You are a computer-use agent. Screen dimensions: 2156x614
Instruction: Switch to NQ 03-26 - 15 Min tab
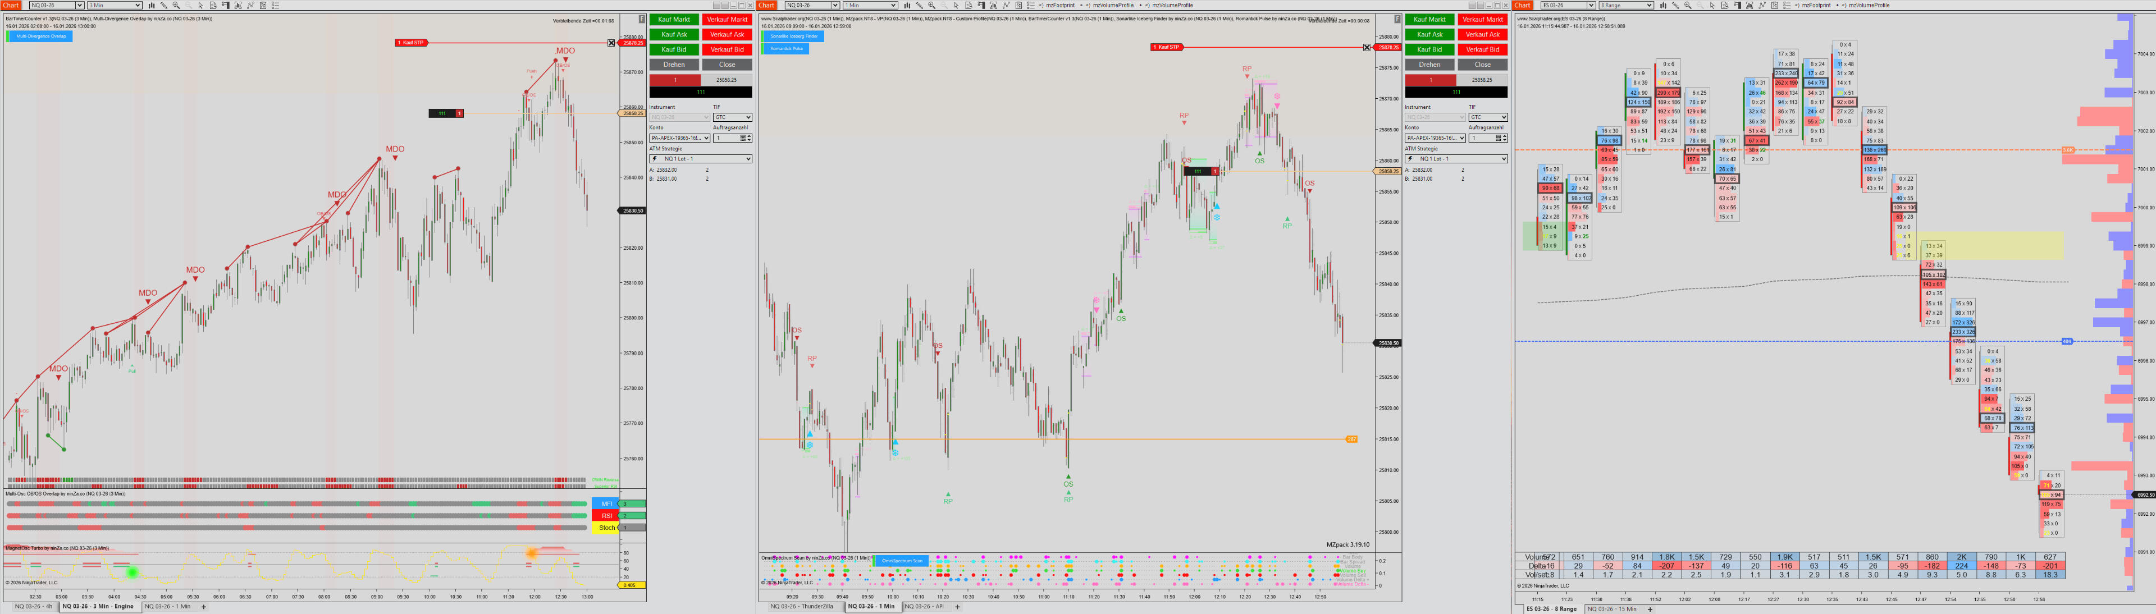click(1612, 609)
